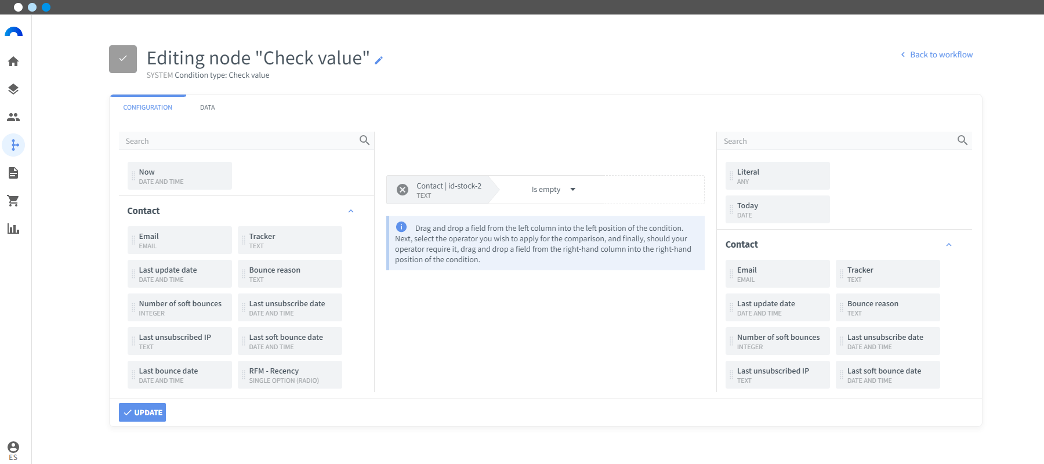This screenshot has height=464, width=1044.
Task: Click the Contact | id-stock-2 condition chip
Action: click(444, 190)
